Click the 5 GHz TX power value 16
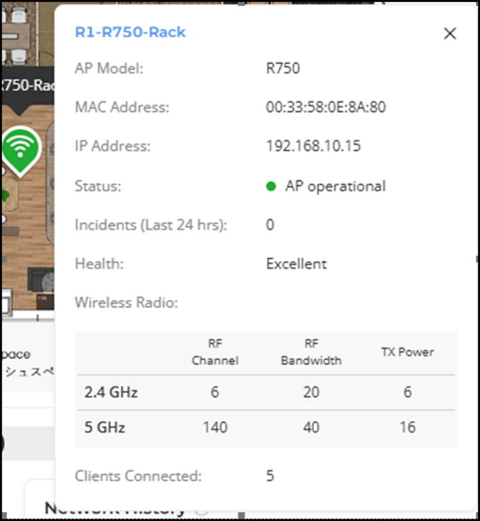The image size is (480, 521). (x=407, y=427)
